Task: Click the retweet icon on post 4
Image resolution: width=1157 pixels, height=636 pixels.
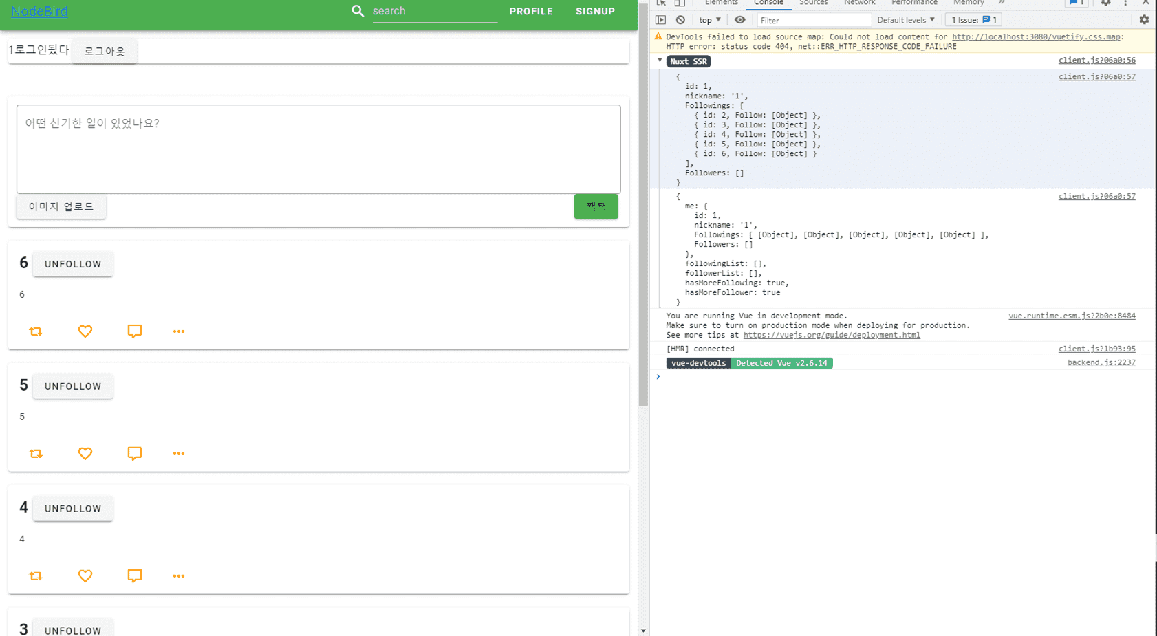Action: [36, 576]
